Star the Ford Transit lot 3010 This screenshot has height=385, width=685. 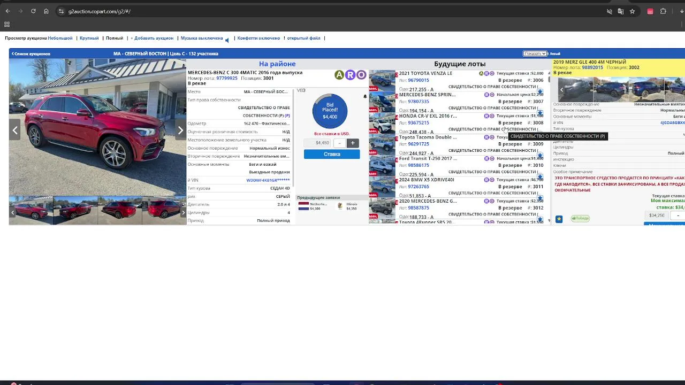tap(540, 178)
